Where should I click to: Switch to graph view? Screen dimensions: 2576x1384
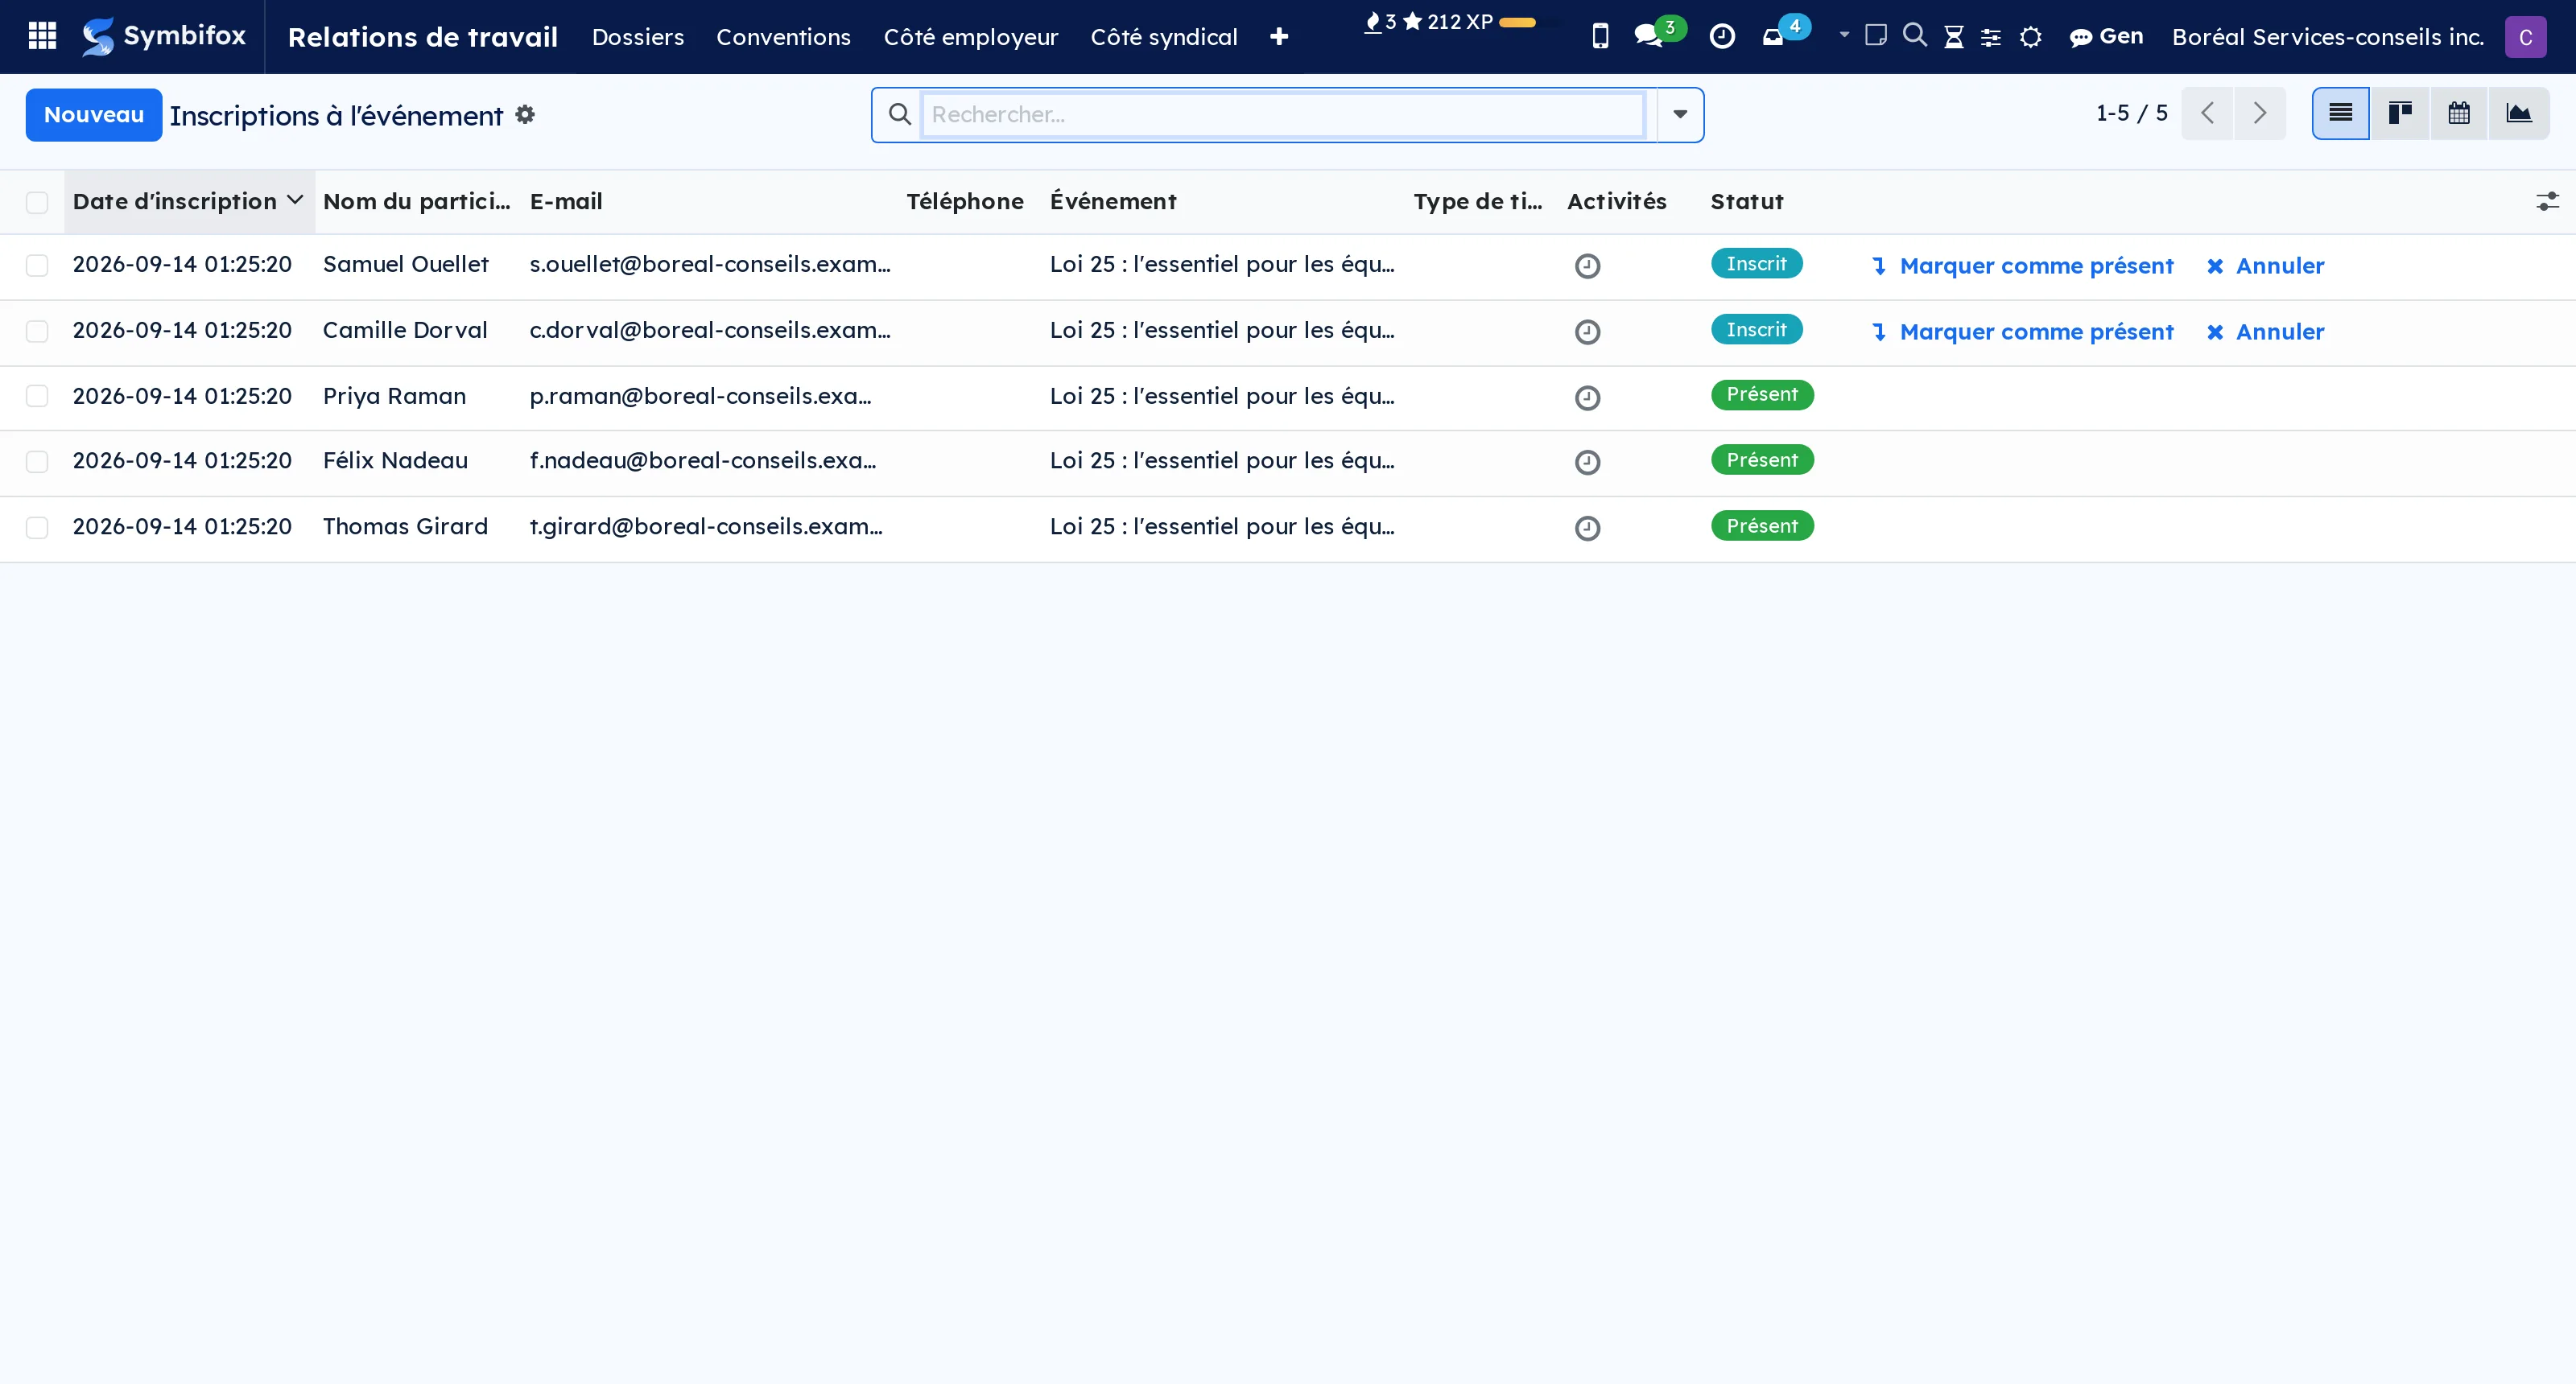pyautogui.click(x=2519, y=114)
